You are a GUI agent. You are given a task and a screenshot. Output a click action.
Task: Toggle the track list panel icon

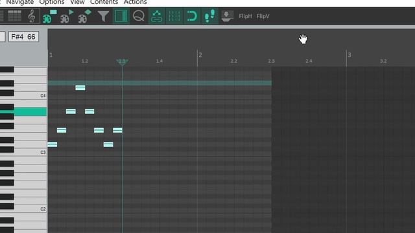[x=121, y=16]
